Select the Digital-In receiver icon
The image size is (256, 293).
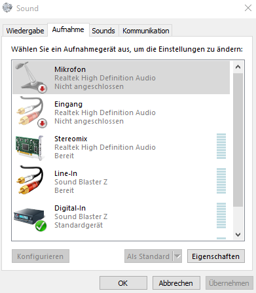tap(30, 218)
